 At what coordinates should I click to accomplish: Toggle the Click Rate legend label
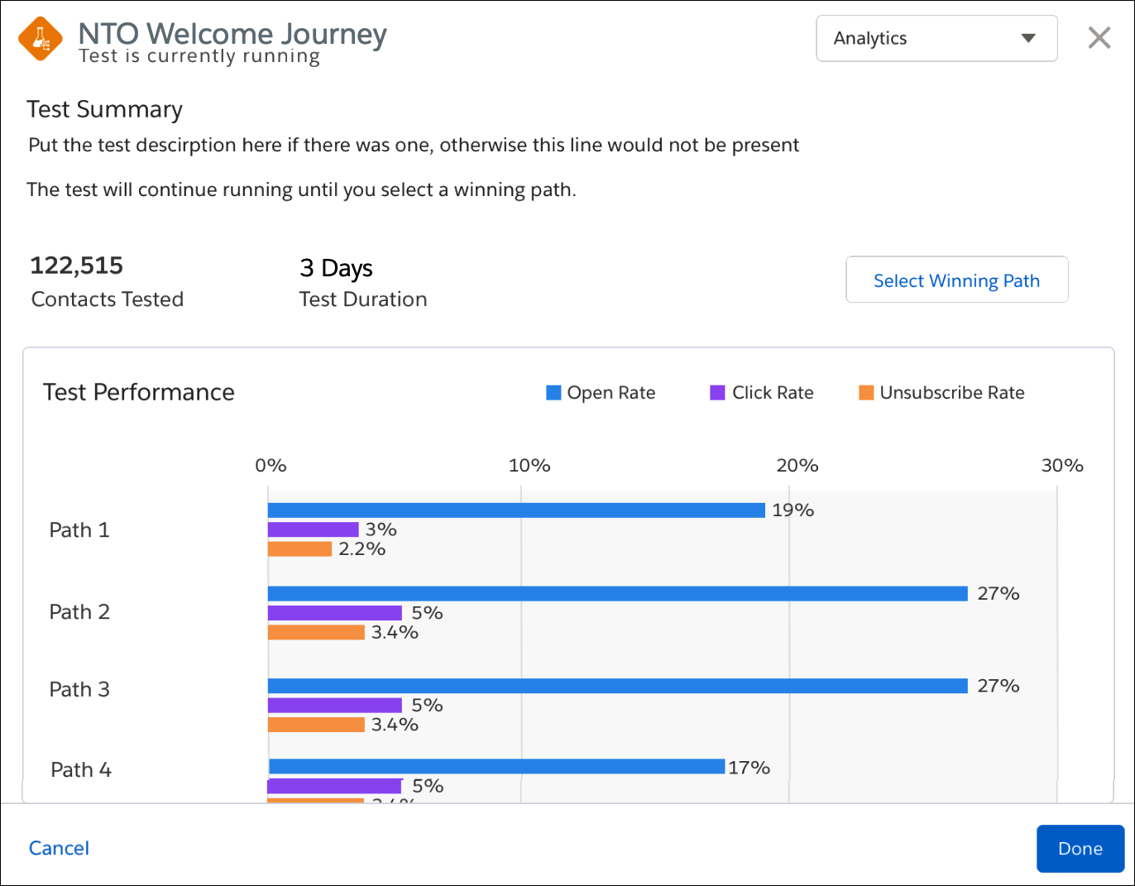pyautogui.click(x=773, y=393)
